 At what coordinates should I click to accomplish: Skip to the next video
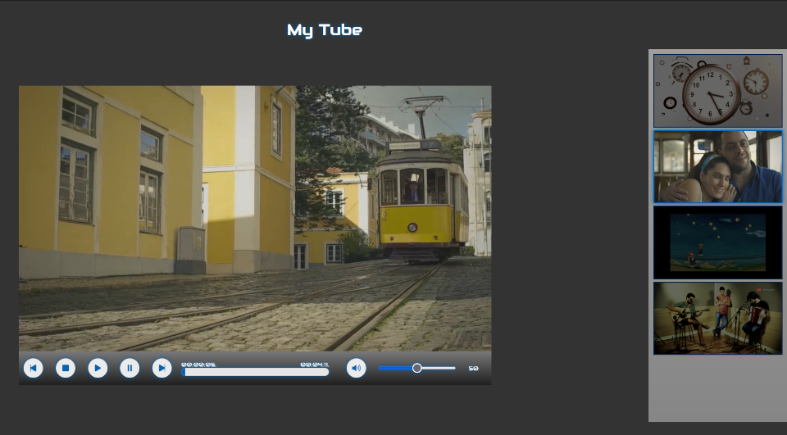[x=161, y=368]
